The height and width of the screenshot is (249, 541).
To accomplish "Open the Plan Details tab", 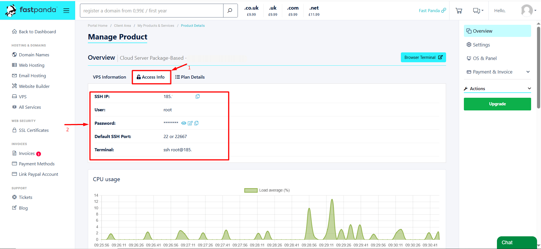I will pyautogui.click(x=190, y=77).
